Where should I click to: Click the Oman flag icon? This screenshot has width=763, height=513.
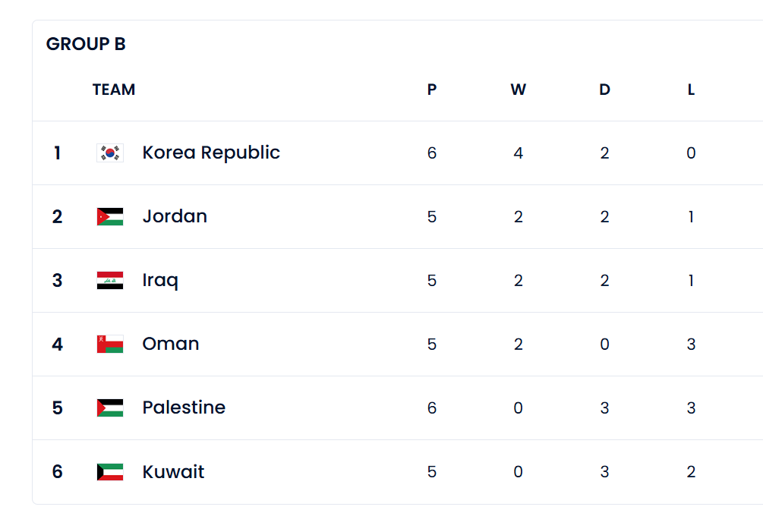pos(110,344)
